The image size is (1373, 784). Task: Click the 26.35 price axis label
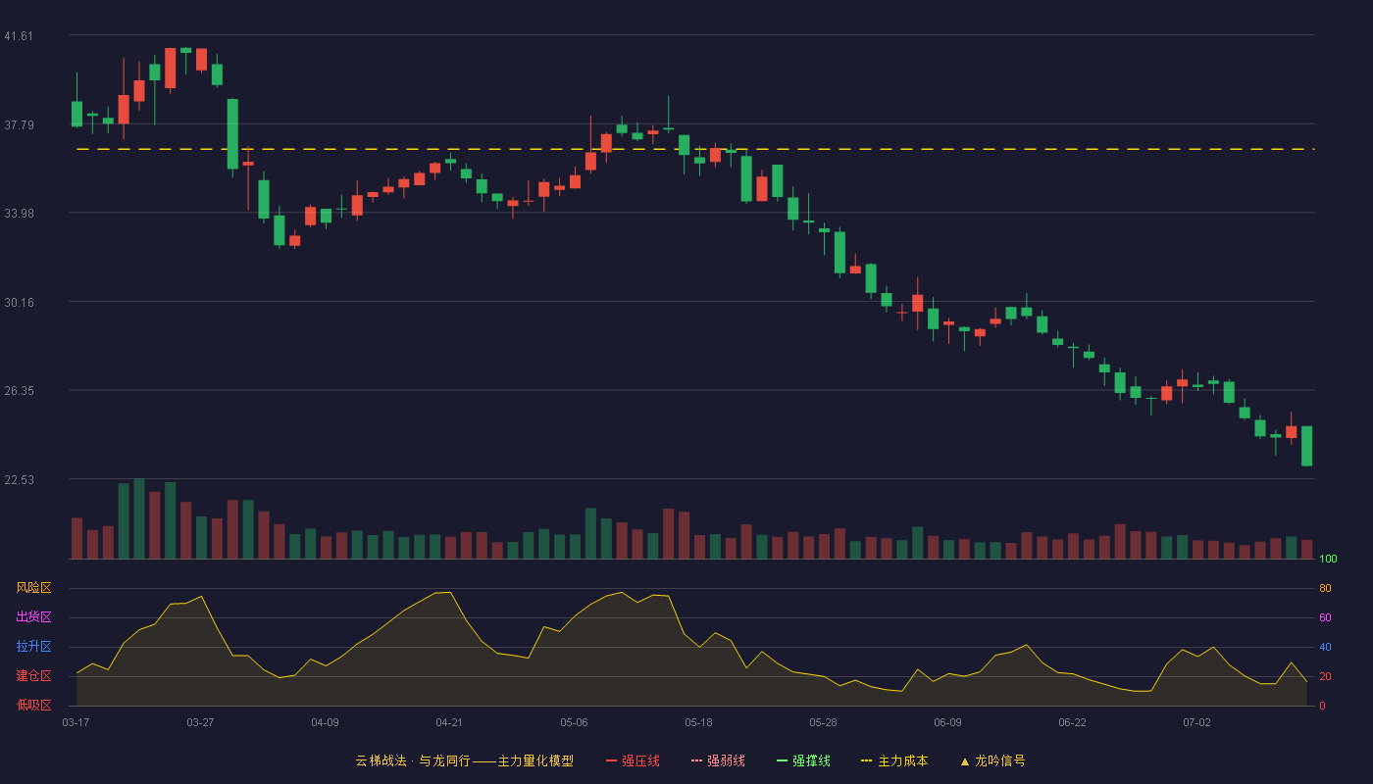(x=19, y=391)
